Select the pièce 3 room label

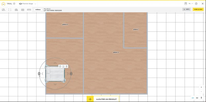(65, 25)
